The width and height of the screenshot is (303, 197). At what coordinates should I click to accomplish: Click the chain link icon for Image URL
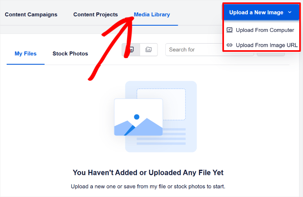229,45
